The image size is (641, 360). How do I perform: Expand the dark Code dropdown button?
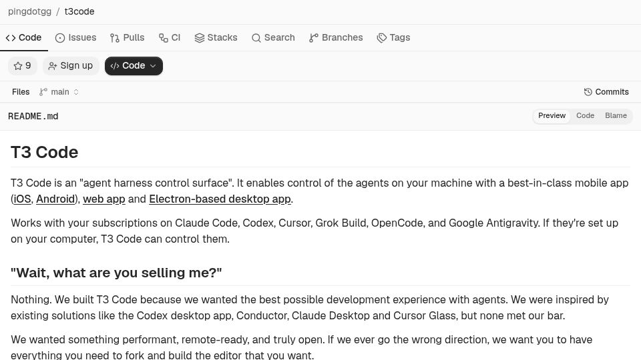tap(134, 66)
